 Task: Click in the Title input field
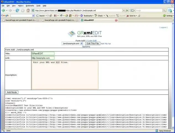pos(43,53)
